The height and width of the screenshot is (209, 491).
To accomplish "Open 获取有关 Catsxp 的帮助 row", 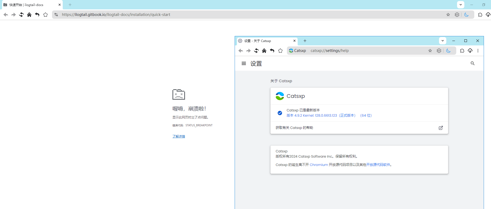I will point(359,128).
